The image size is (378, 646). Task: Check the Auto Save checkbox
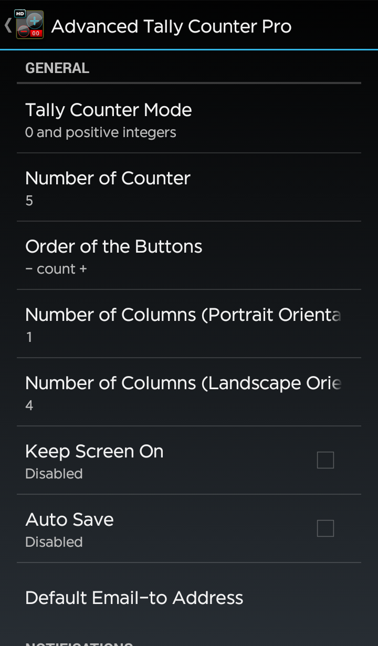(x=325, y=528)
